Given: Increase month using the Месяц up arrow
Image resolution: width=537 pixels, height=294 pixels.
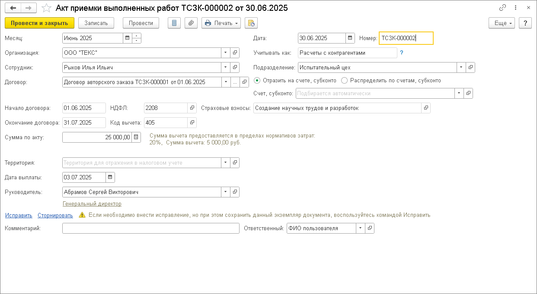Looking at the screenshot, I should [x=137, y=36].
